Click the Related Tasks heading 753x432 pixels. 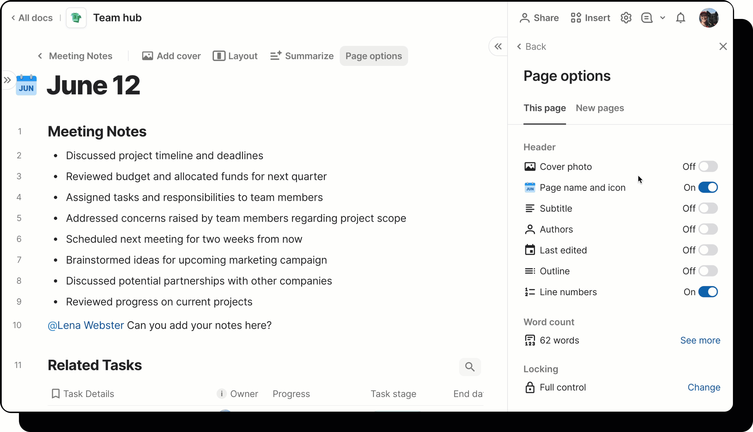tap(95, 365)
